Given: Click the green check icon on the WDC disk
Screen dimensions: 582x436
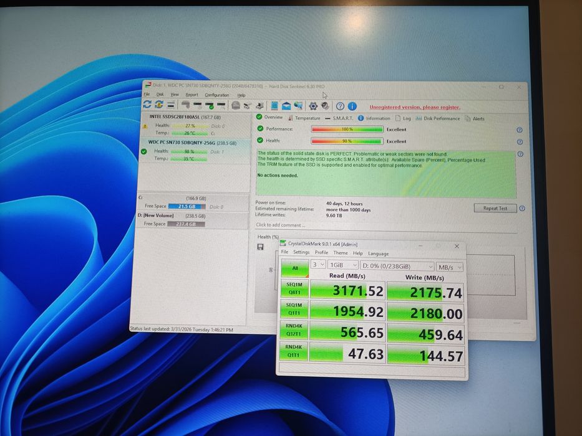Looking at the screenshot, I should point(144,151).
